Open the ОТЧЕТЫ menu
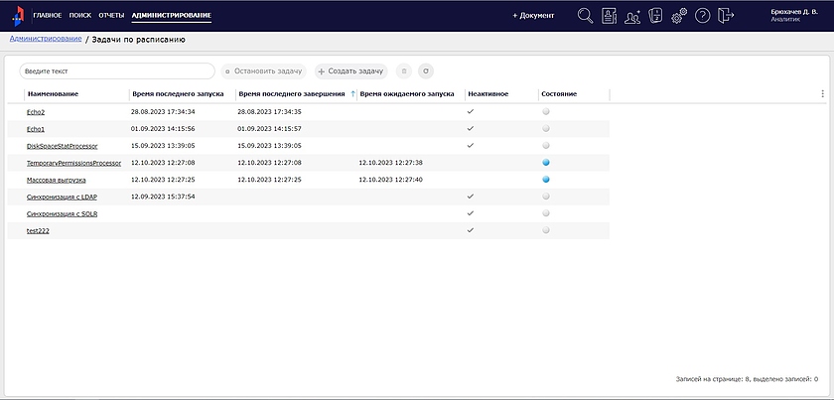 [x=111, y=16]
